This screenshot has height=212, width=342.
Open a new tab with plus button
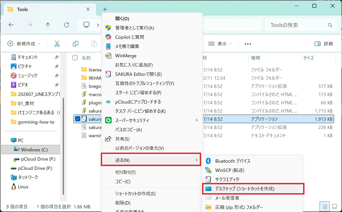[x=105, y=10]
